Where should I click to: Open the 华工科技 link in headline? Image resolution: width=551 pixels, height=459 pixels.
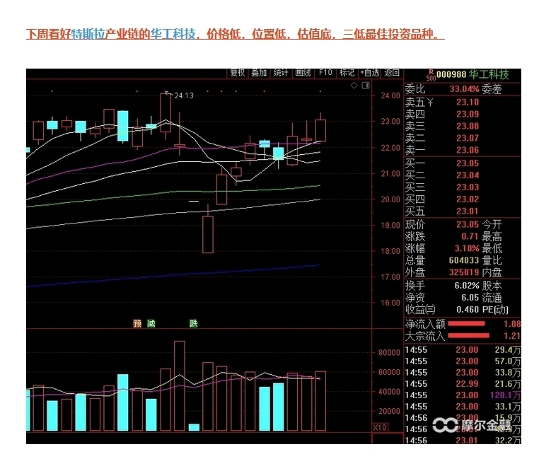tap(173, 34)
